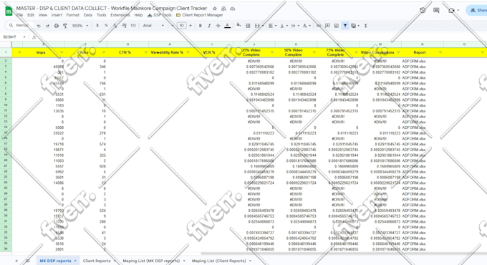This screenshot has height=265, width=487.
Task: Click the Merge cells icon
Action: 257,26
